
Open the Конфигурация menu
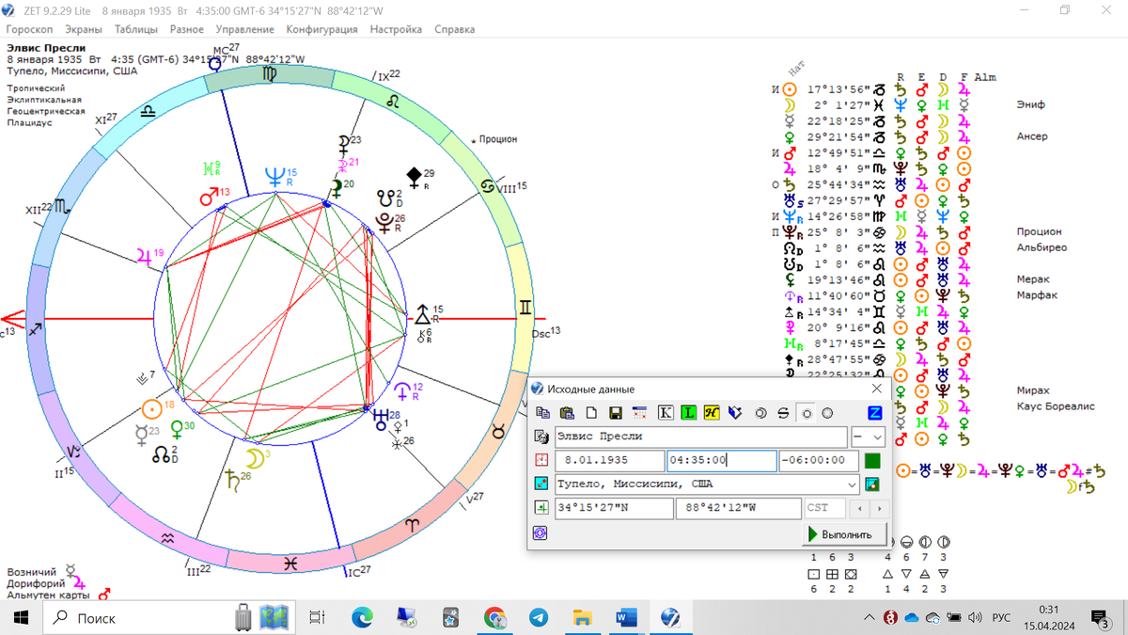pyautogui.click(x=321, y=29)
